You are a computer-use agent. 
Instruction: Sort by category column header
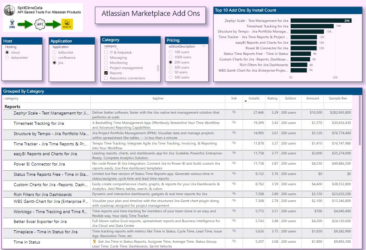tap(11, 98)
